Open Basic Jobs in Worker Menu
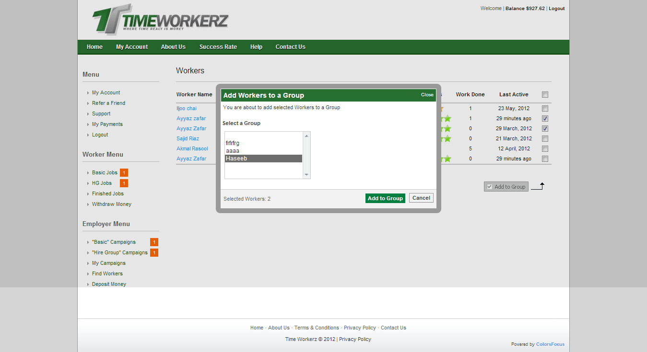Viewport: 647px width, 352px height. tap(105, 173)
